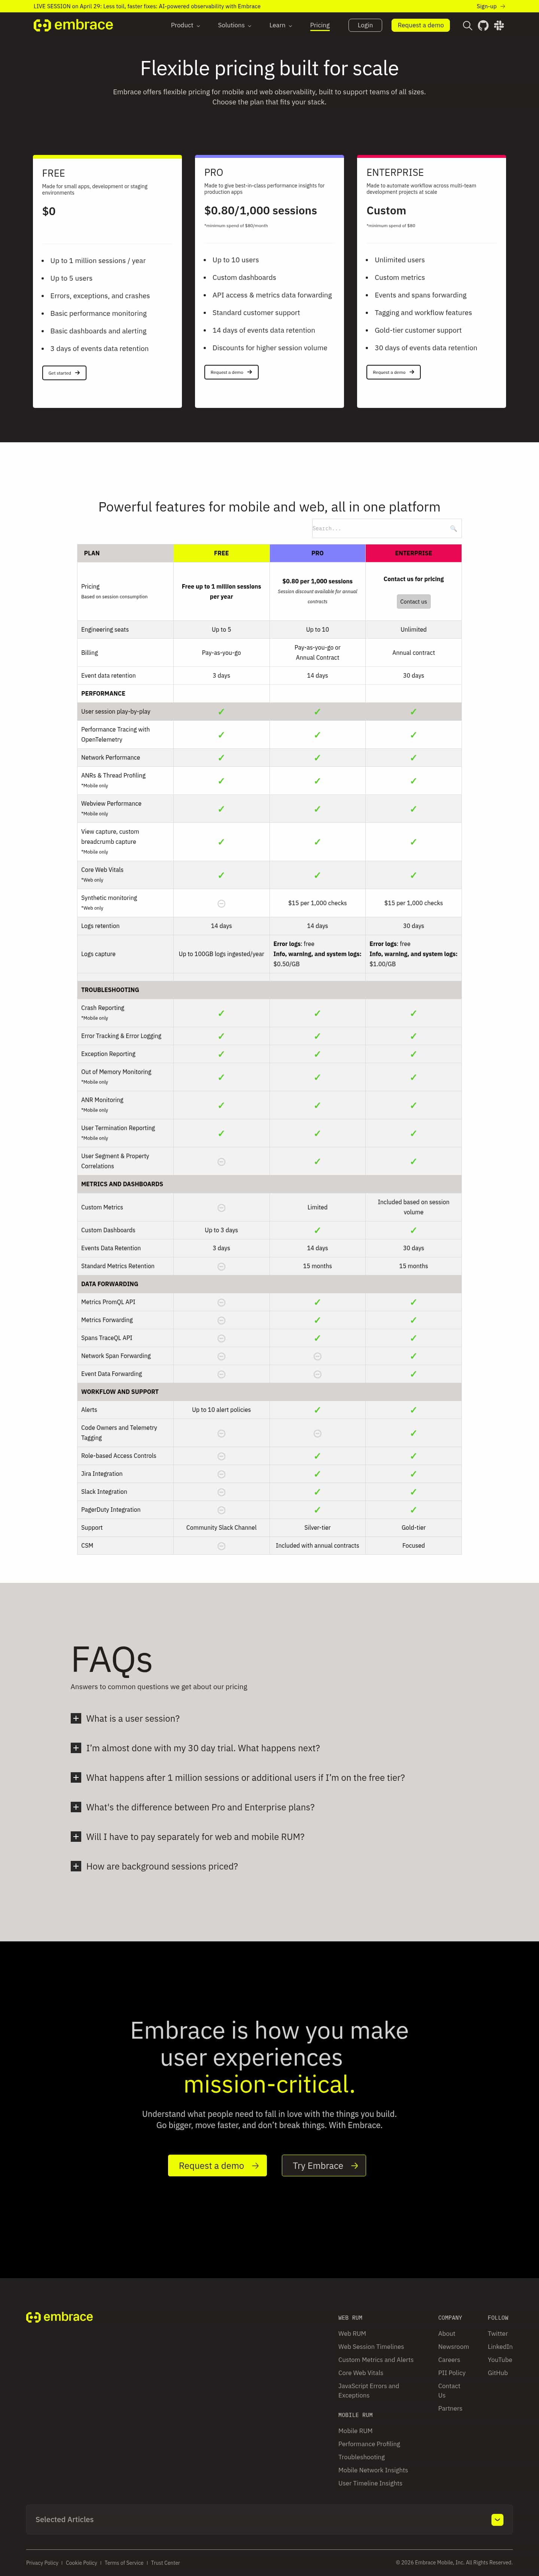Viewport: 539px width, 2576px height.
Task: Open the Product dropdown menu
Action: point(185,25)
